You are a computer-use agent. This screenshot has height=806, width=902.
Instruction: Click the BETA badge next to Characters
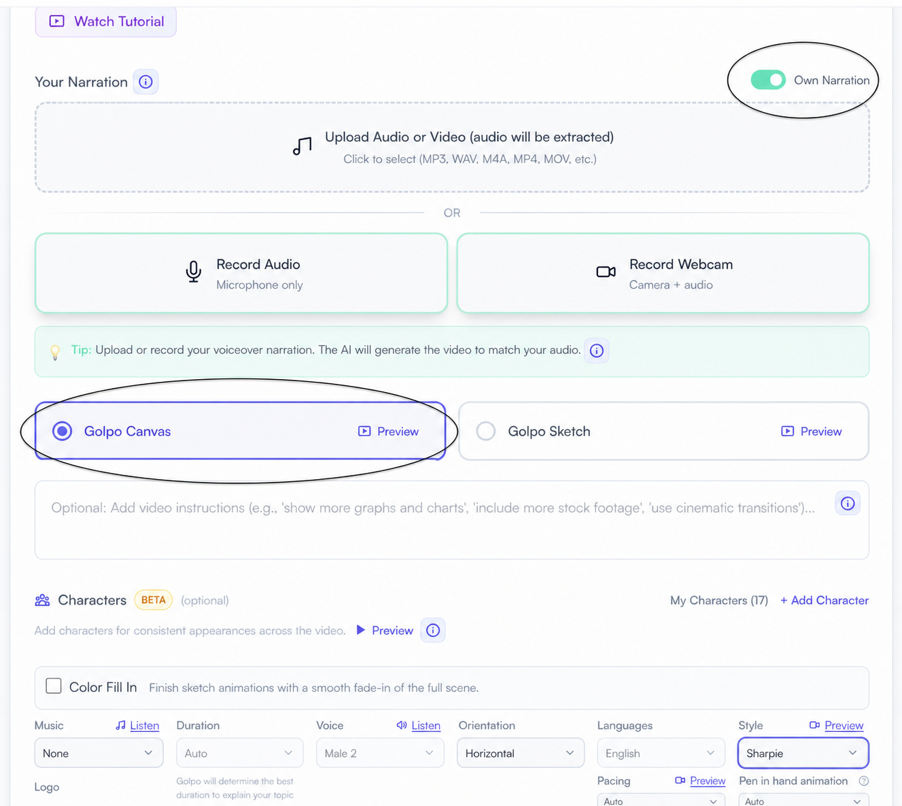pyautogui.click(x=154, y=600)
